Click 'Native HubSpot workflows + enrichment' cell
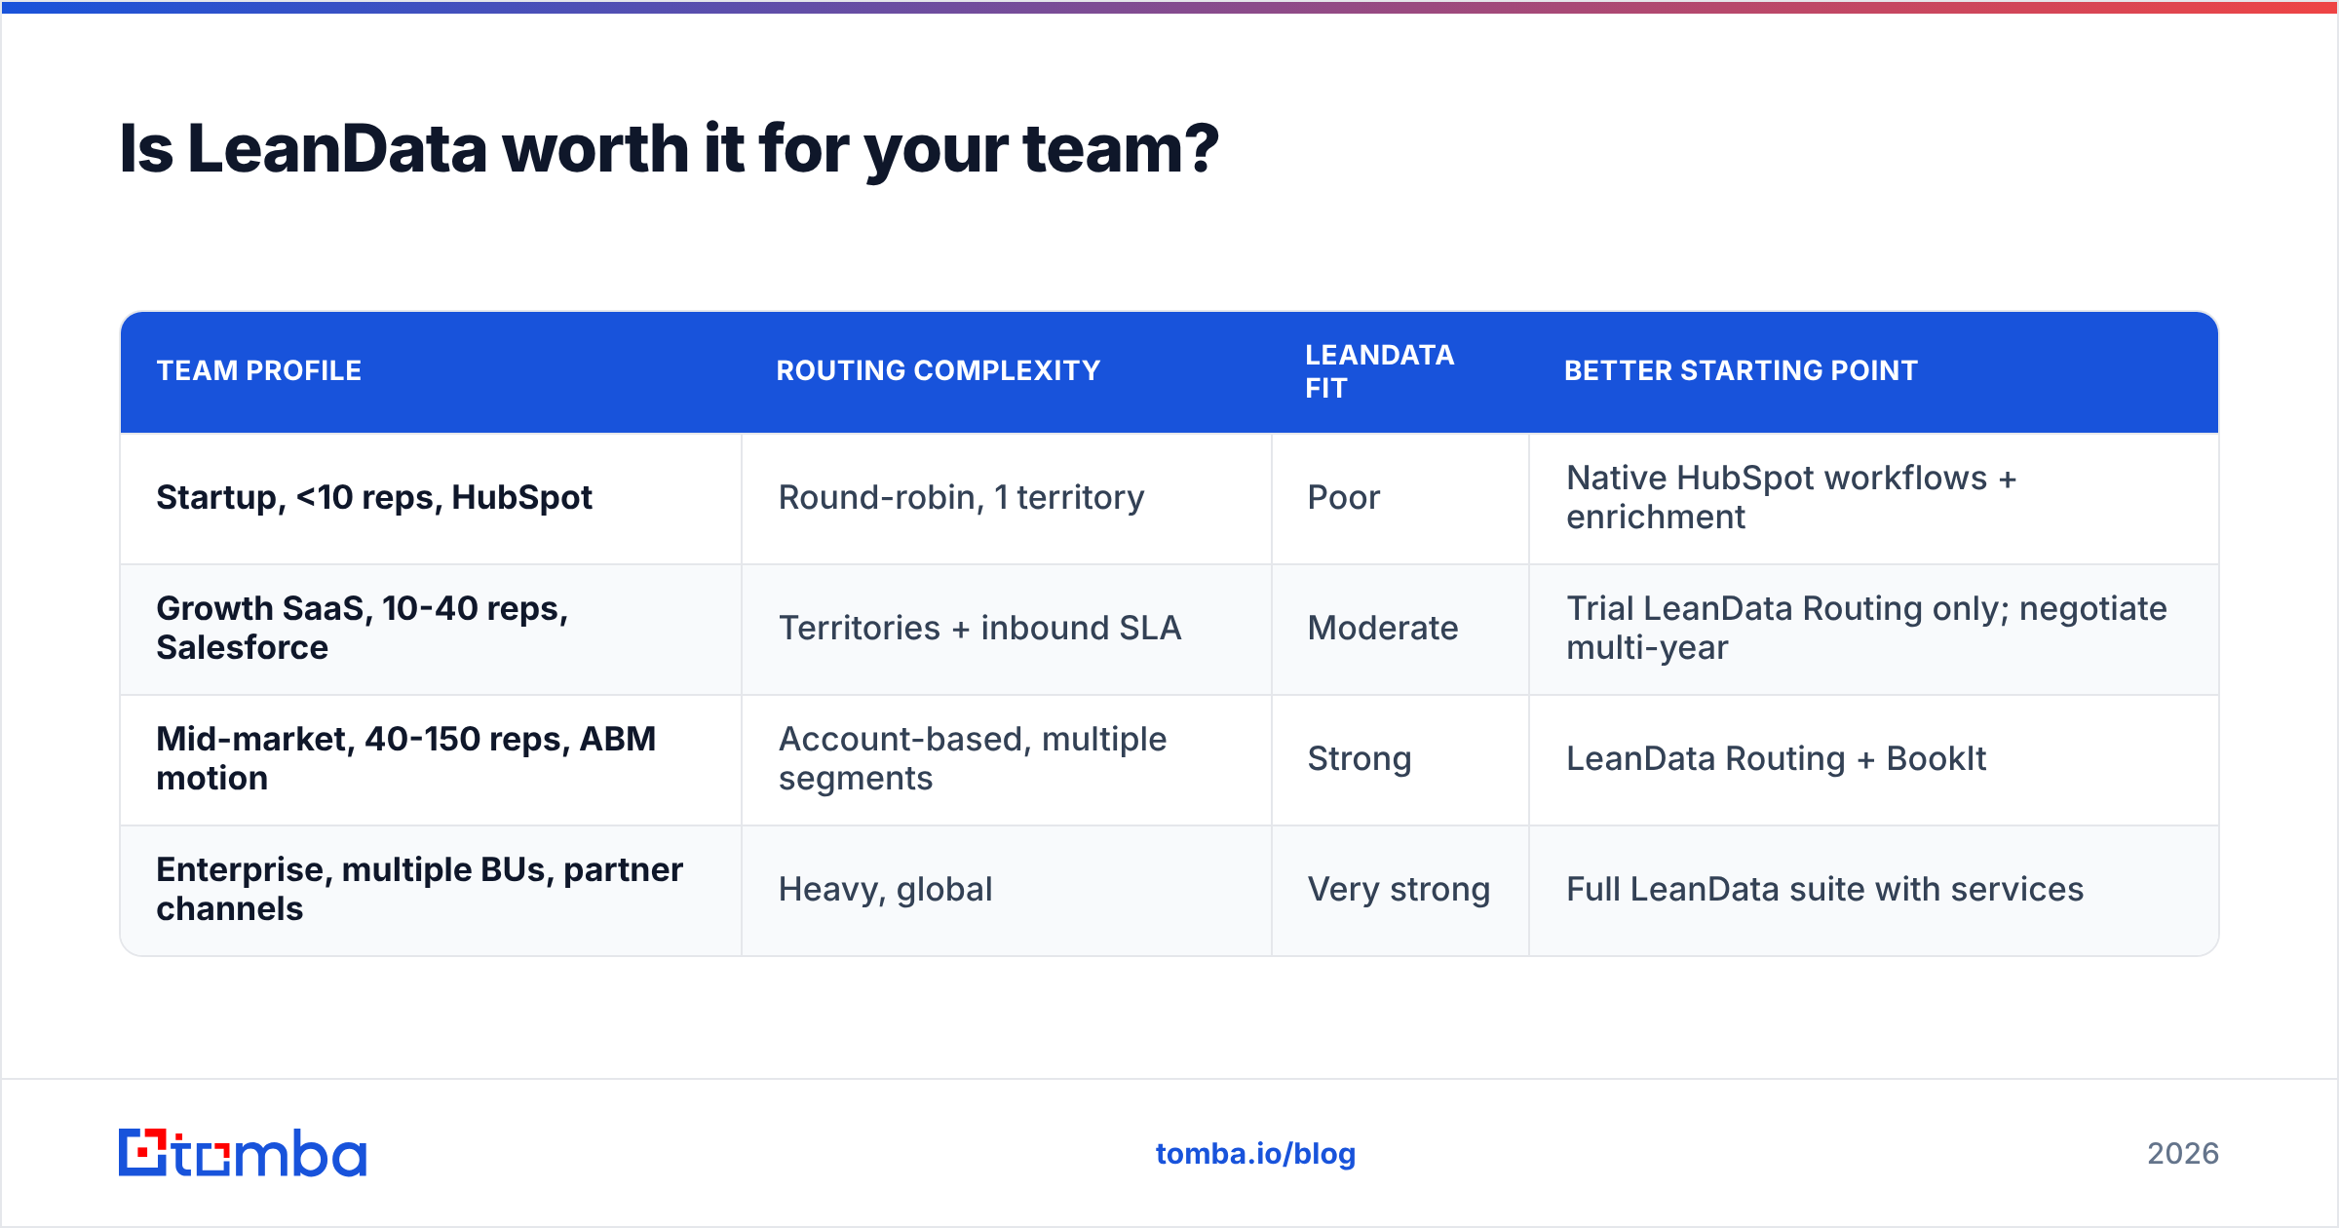This screenshot has height=1228, width=2339. coord(1873,498)
